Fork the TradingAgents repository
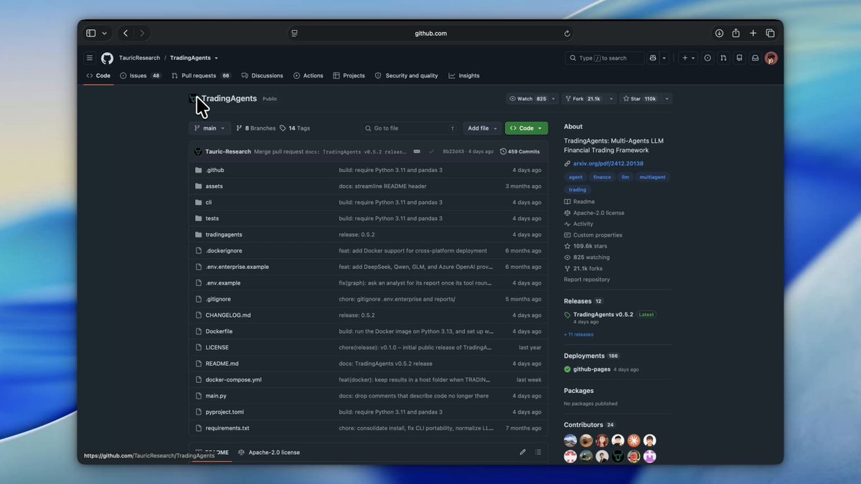Viewport: 861px width, 484px height. pyautogui.click(x=583, y=99)
